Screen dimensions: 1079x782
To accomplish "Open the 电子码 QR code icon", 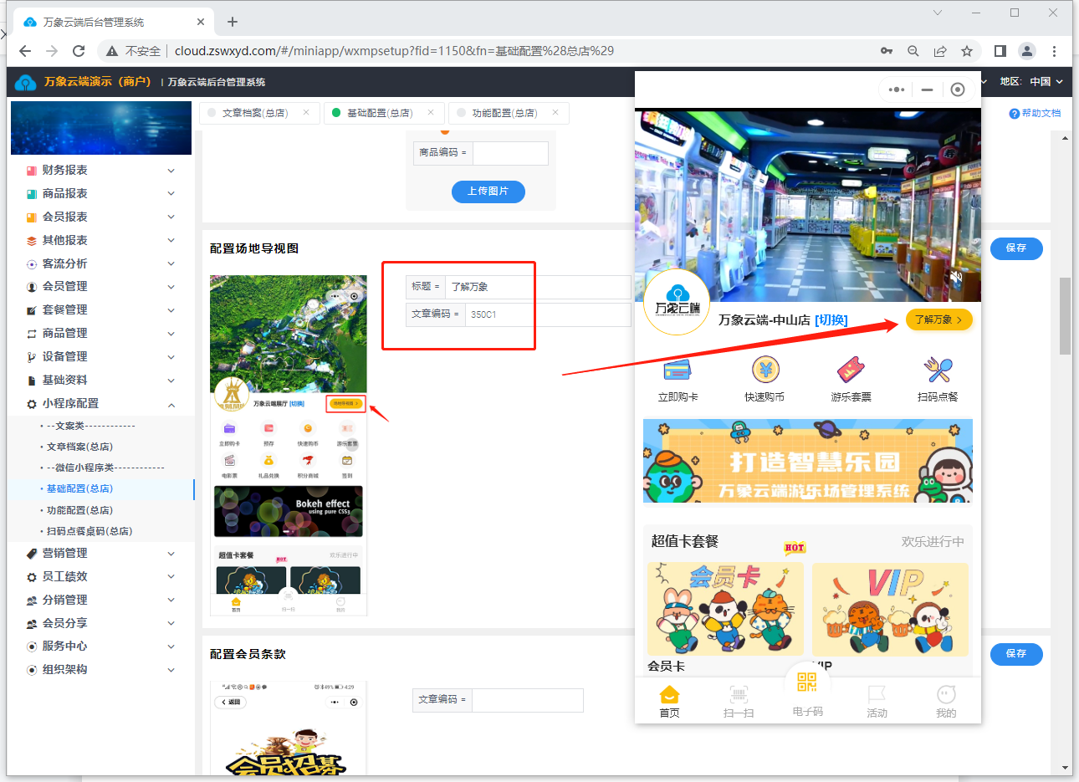I will (807, 682).
